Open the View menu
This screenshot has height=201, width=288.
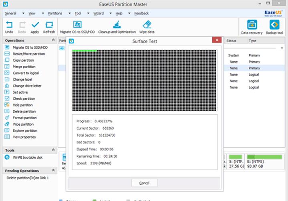[32, 13]
